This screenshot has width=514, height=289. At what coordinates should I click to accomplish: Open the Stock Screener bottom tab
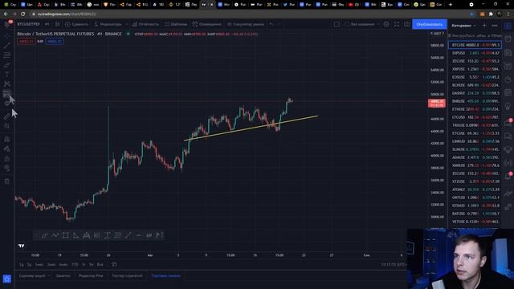(x=34, y=276)
